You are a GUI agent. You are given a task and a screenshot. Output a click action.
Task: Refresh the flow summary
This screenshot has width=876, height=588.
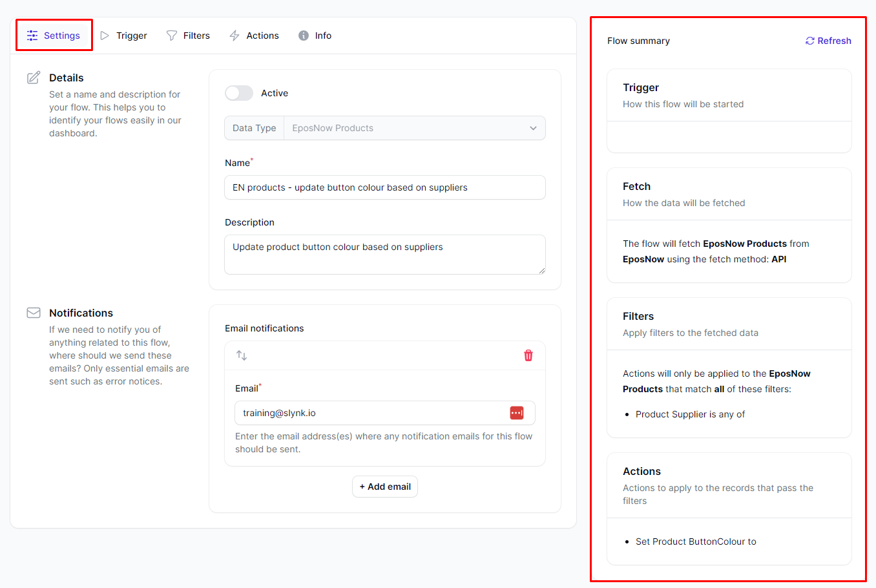(828, 41)
